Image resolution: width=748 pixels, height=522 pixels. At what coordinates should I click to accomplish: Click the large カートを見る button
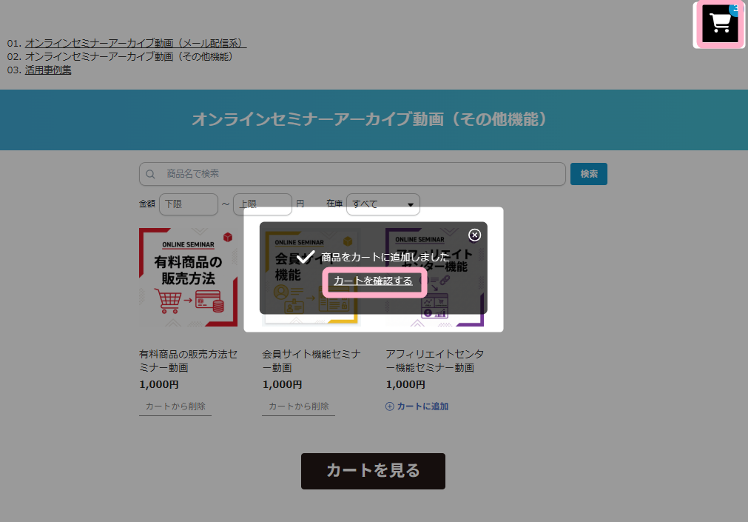(x=373, y=471)
